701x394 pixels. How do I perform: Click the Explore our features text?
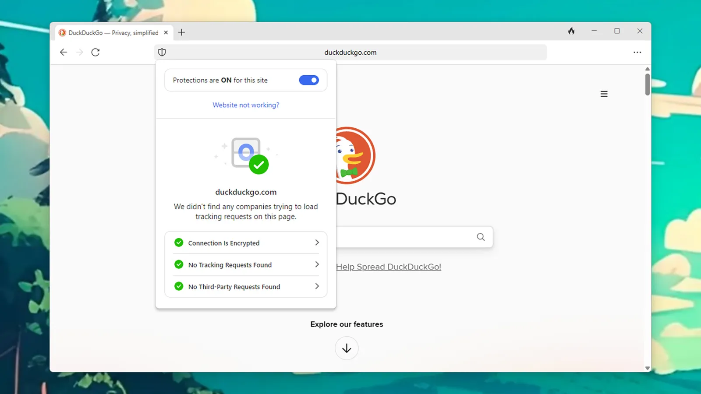coord(347,324)
